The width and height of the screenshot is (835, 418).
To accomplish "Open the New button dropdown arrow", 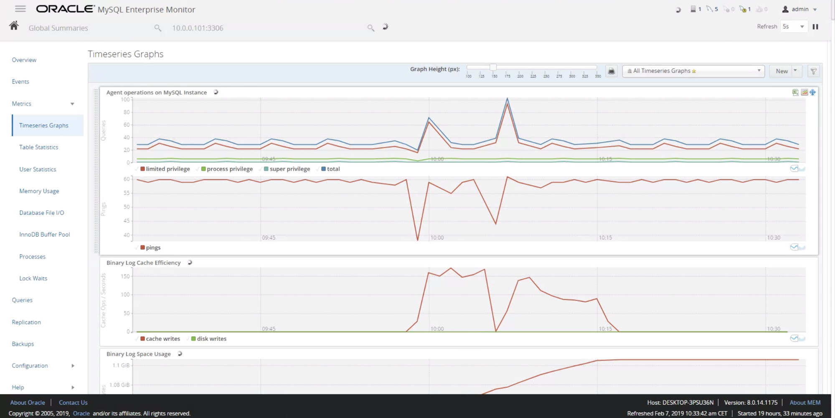I will [795, 71].
